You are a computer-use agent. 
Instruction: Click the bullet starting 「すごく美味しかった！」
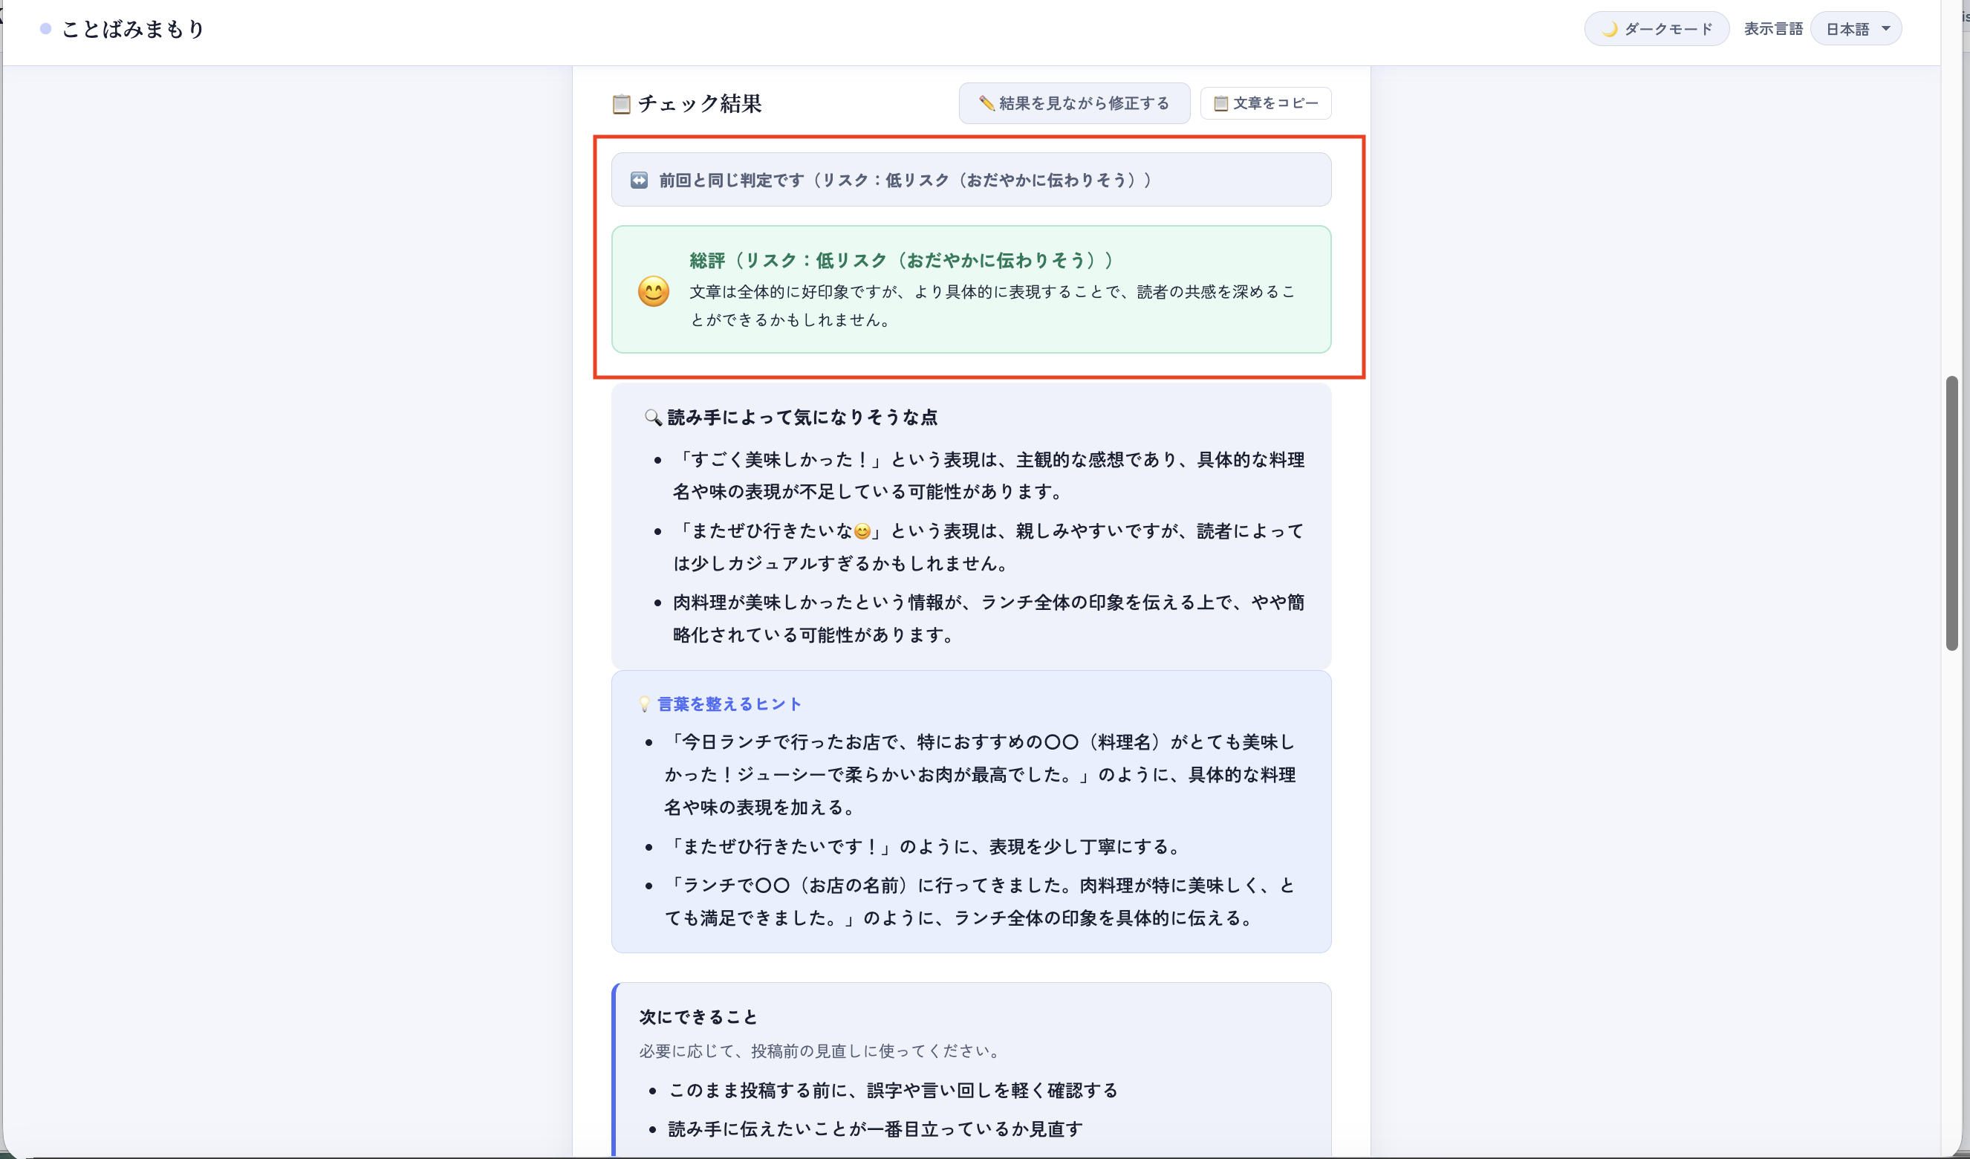(x=989, y=475)
